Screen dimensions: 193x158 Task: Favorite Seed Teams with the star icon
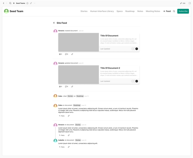27,3
